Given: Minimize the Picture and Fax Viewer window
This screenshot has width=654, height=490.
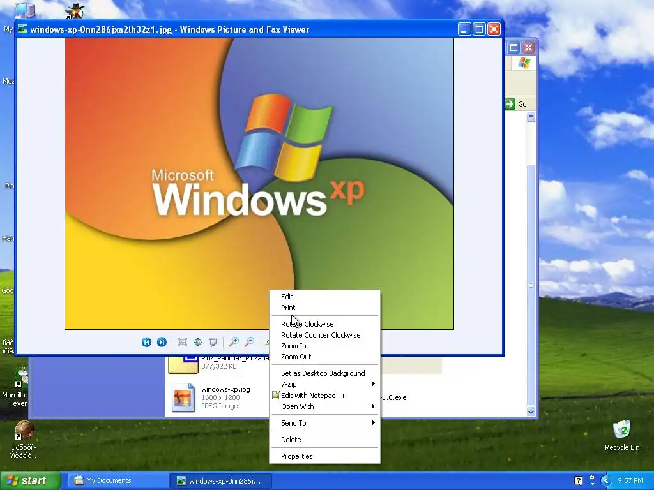Looking at the screenshot, I should click(464, 29).
